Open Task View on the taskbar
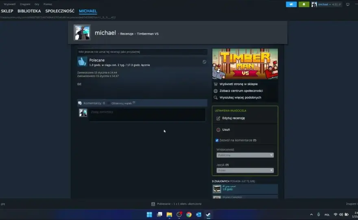Image resolution: width=358 pixels, height=220 pixels. 159,215
